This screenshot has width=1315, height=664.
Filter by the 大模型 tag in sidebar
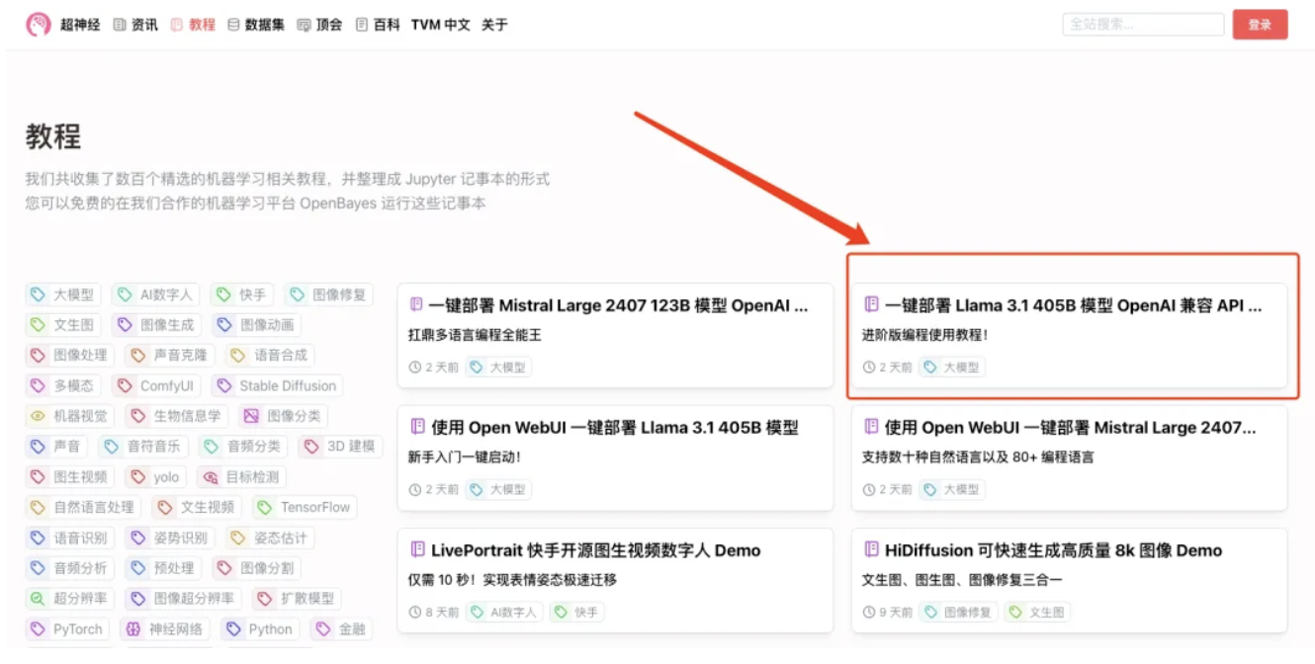63,294
